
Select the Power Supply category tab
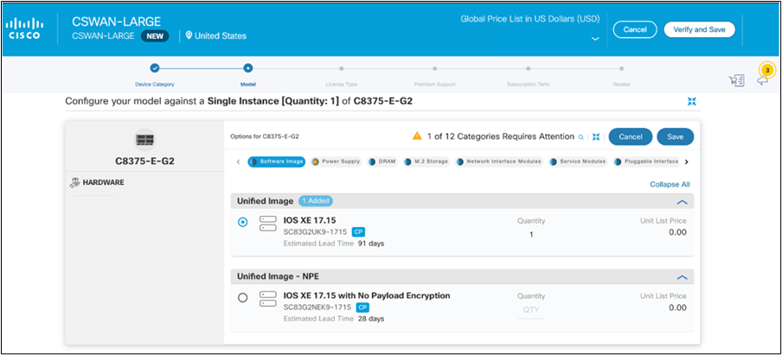[x=337, y=162]
